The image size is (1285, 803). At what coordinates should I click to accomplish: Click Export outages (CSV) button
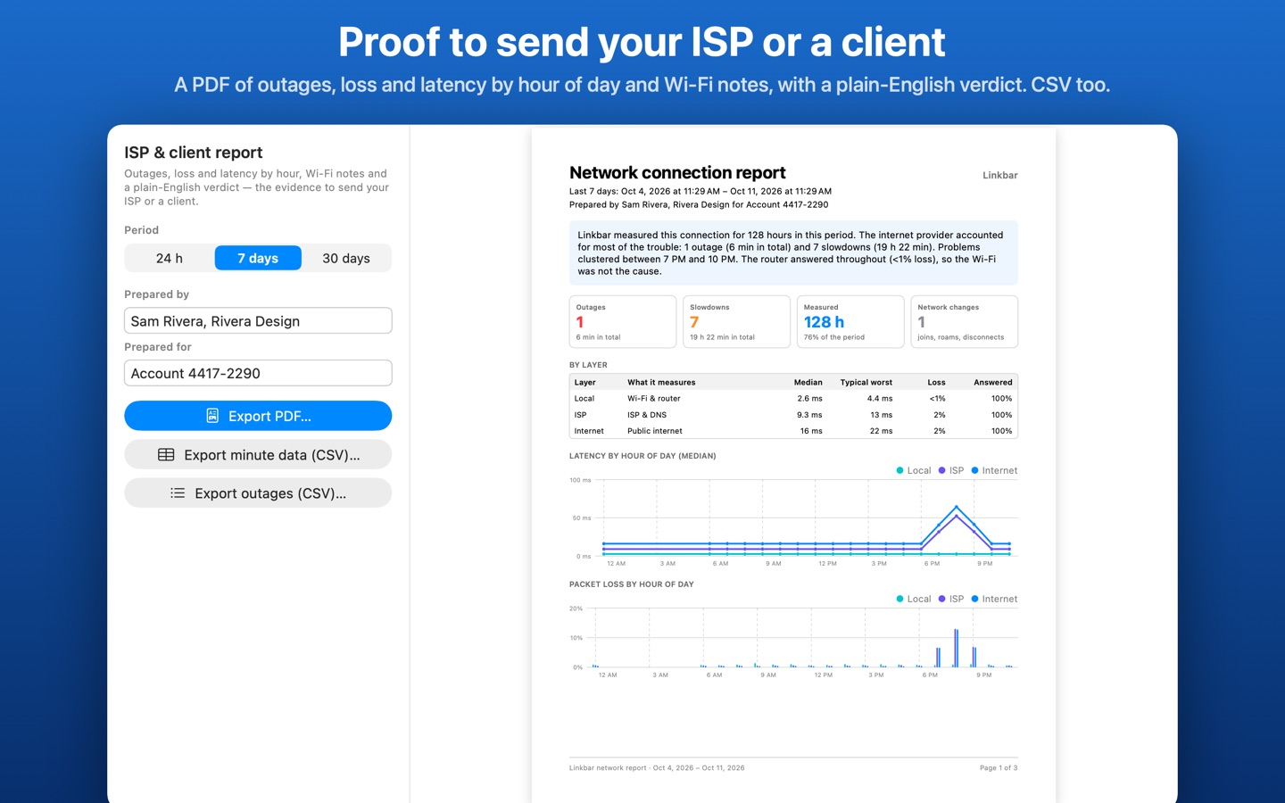[258, 493]
